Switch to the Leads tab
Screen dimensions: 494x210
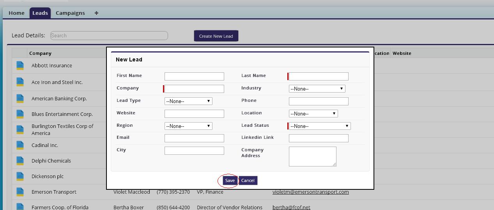point(40,13)
